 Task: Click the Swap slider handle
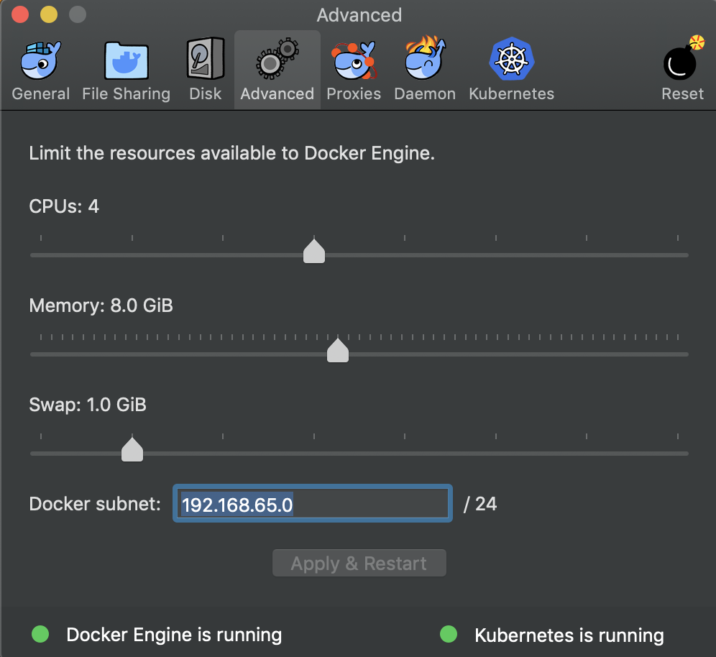132,449
